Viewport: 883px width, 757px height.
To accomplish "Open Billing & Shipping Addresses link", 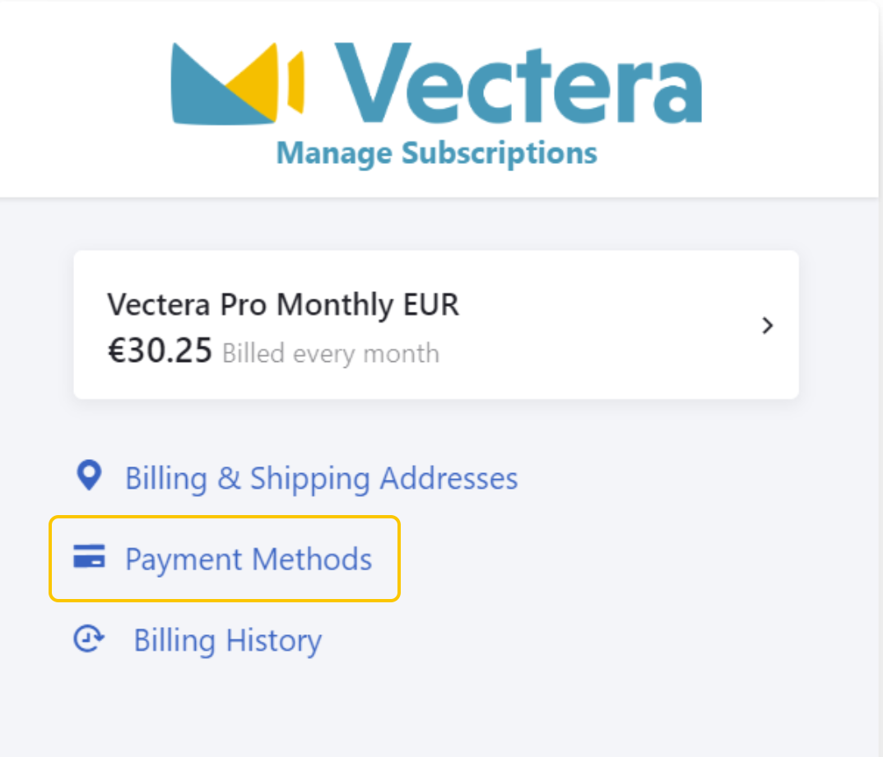I will coord(321,478).
